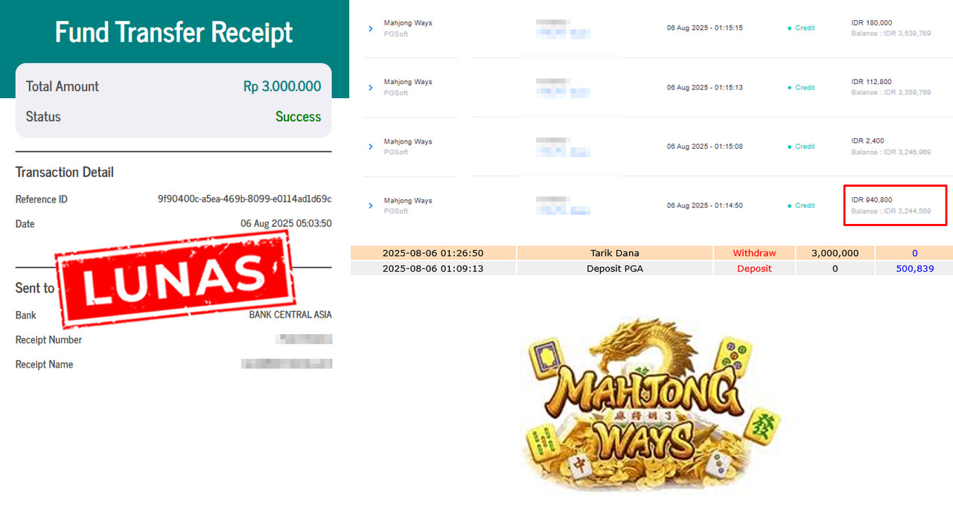Click the Credit label for IDR 112,800
This screenshot has width=953, height=509.
[805, 88]
